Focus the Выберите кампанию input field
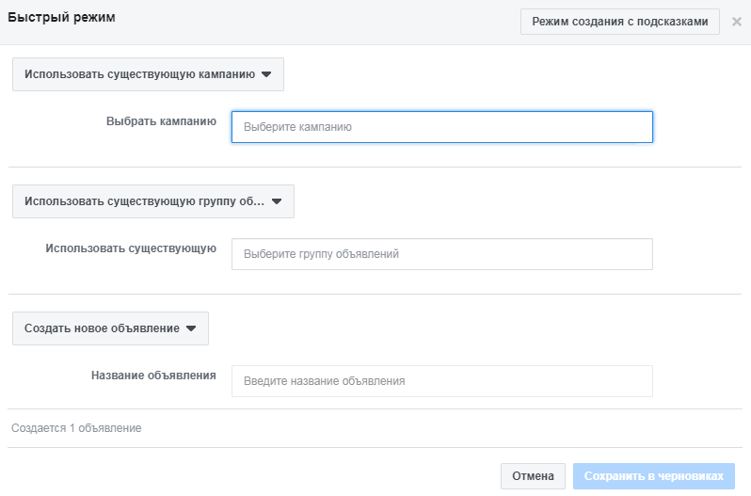751x496 pixels. (x=441, y=127)
